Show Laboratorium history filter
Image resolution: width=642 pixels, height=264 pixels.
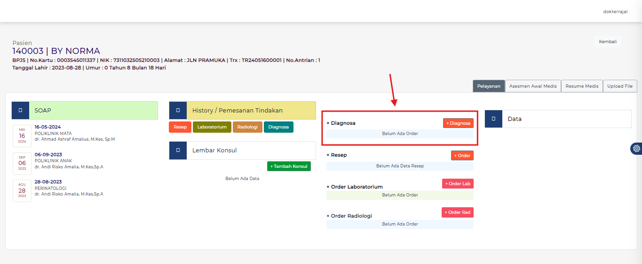tap(212, 127)
